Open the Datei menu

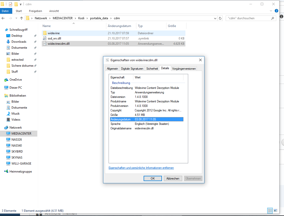click(6, 11)
